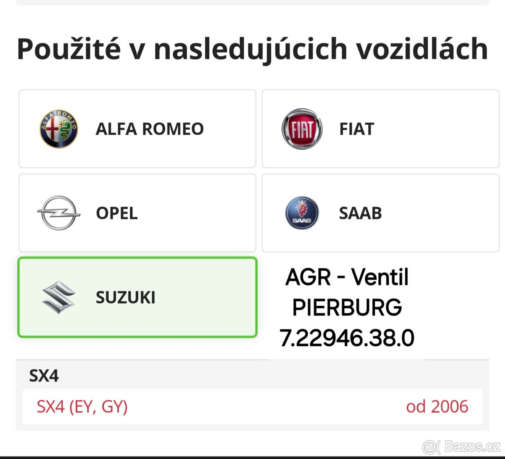Screen dimensions: 505x459
Task: Toggle the OPEL brand selection
Action: 137,213
